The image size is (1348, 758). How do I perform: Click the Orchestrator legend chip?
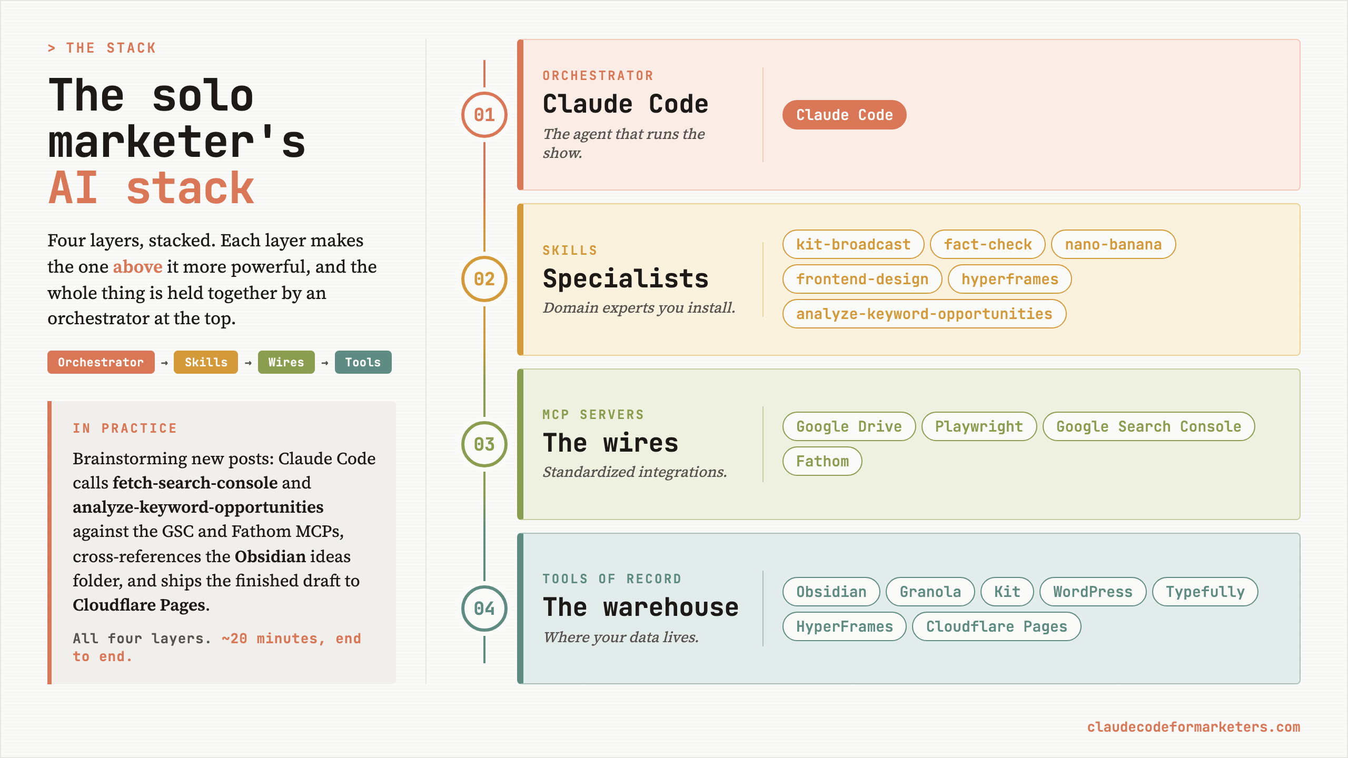101,362
